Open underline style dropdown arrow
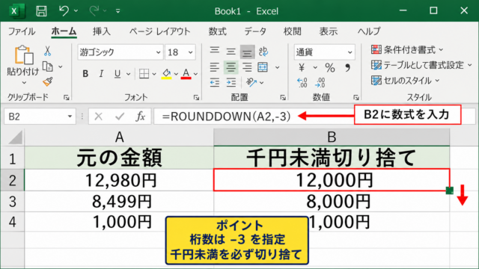The width and height of the screenshot is (479, 269). click(128, 74)
